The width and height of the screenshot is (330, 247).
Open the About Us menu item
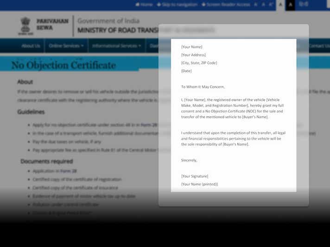pyautogui.click(x=31, y=46)
